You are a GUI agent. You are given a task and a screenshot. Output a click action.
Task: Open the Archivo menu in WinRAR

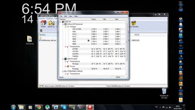coord(42,18)
